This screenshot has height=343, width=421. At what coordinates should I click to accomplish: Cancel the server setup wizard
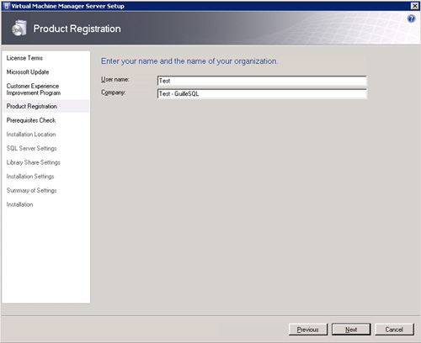[x=394, y=330]
